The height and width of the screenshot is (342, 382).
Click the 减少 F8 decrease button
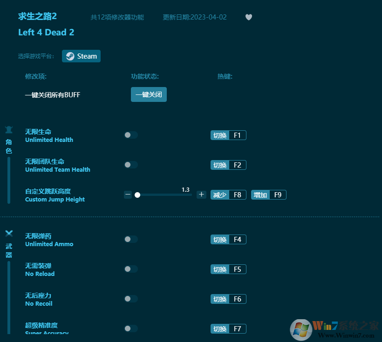coord(228,194)
